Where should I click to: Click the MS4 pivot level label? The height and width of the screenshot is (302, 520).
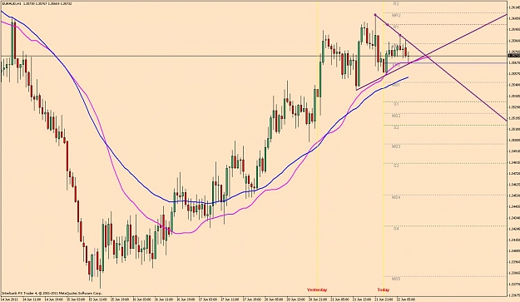tap(396, 197)
